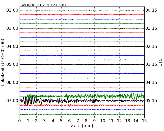Screen dimensions: 164x131
Task: Select the 04:00 local time label
Action: pyautogui.click(x=12, y=46)
